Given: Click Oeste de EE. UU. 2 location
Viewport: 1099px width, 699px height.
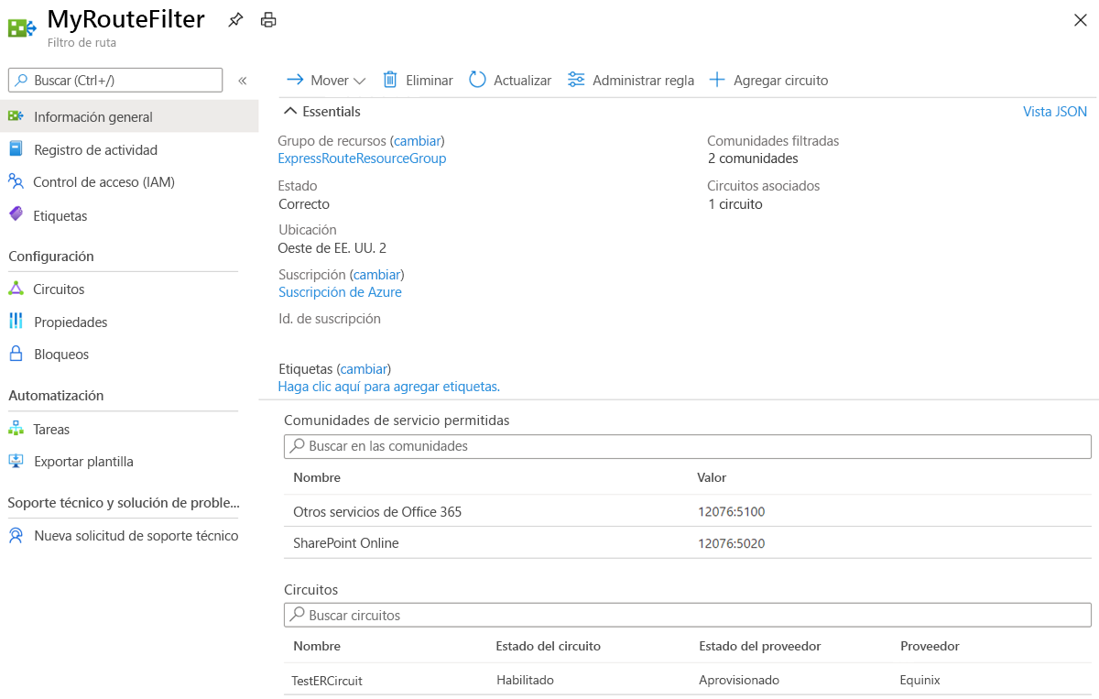Looking at the screenshot, I should click(332, 247).
